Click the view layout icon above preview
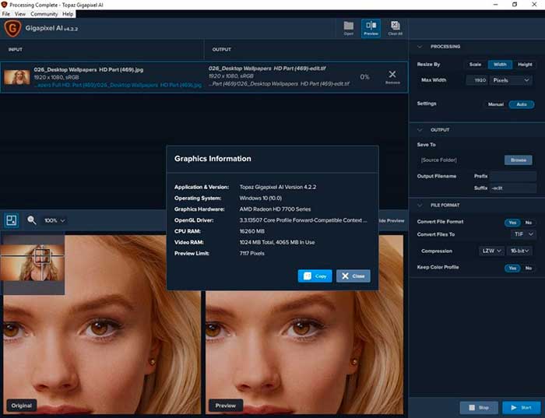Screen dimensions: 545x418 tap(11, 220)
